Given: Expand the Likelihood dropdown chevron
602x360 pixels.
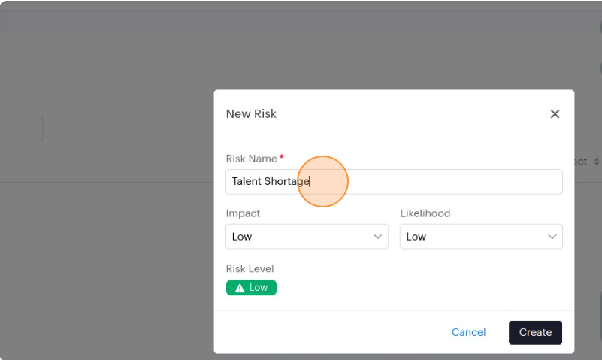Looking at the screenshot, I should (x=552, y=237).
